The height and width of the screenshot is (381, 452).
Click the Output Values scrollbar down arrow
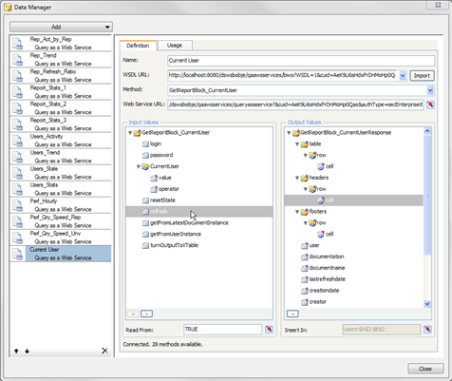pyautogui.click(x=427, y=304)
